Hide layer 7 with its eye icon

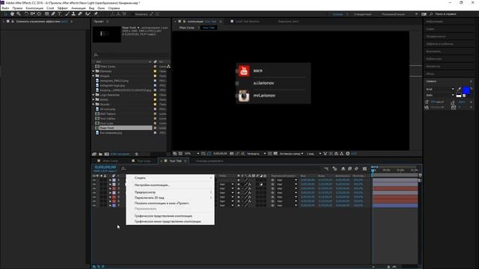coord(94,205)
